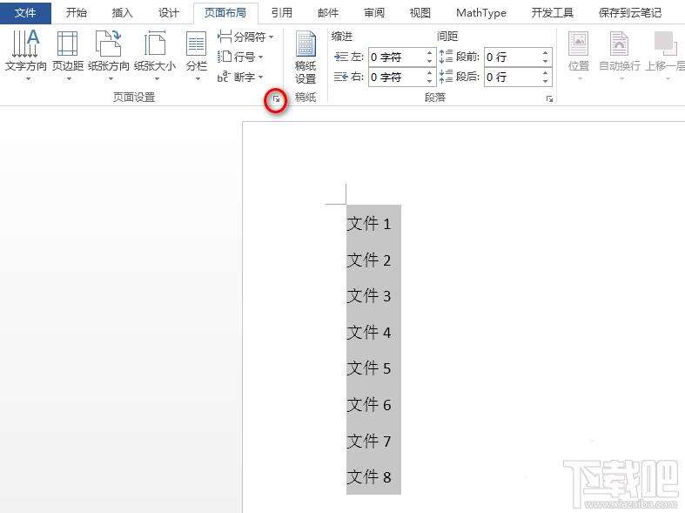Viewport: 685px width, 513px height.
Task: Click the spacing-before icon beside 段前
Action: click(x=446, y=57)
